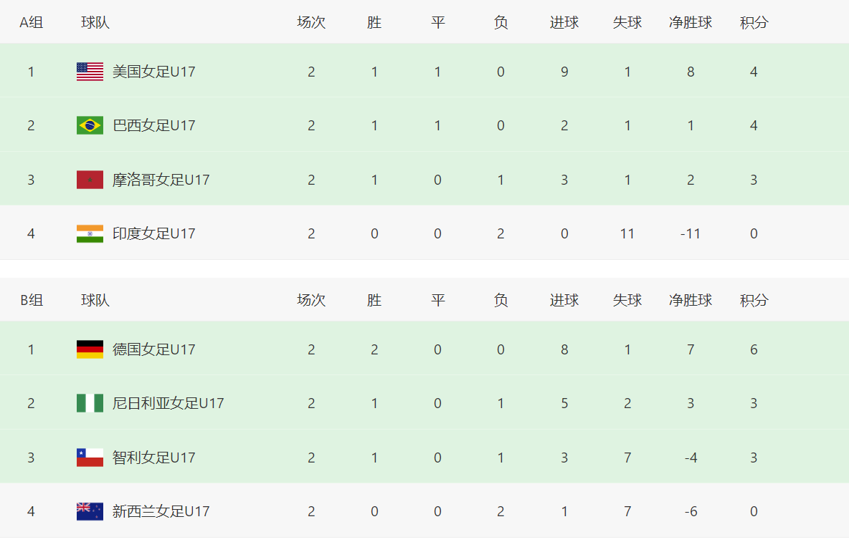Image resolution: width=849 pixels, height=542 pixels.
Task: Click the India flag icon
Action: pyautogui.click(x=90, y=234)
